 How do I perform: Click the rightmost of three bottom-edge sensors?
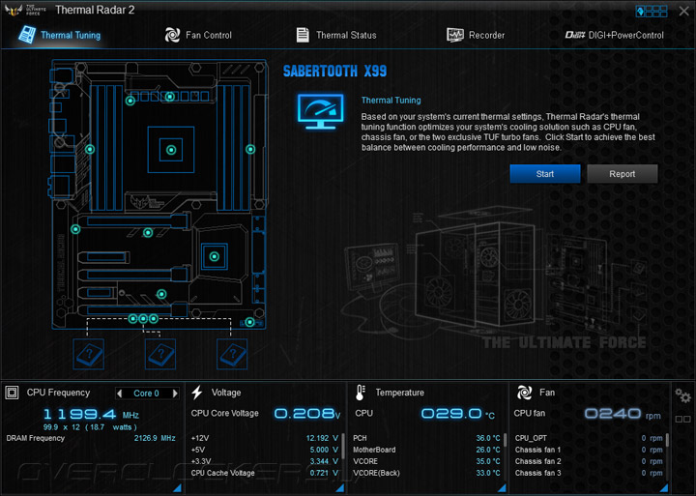click(x=154, y=318)
